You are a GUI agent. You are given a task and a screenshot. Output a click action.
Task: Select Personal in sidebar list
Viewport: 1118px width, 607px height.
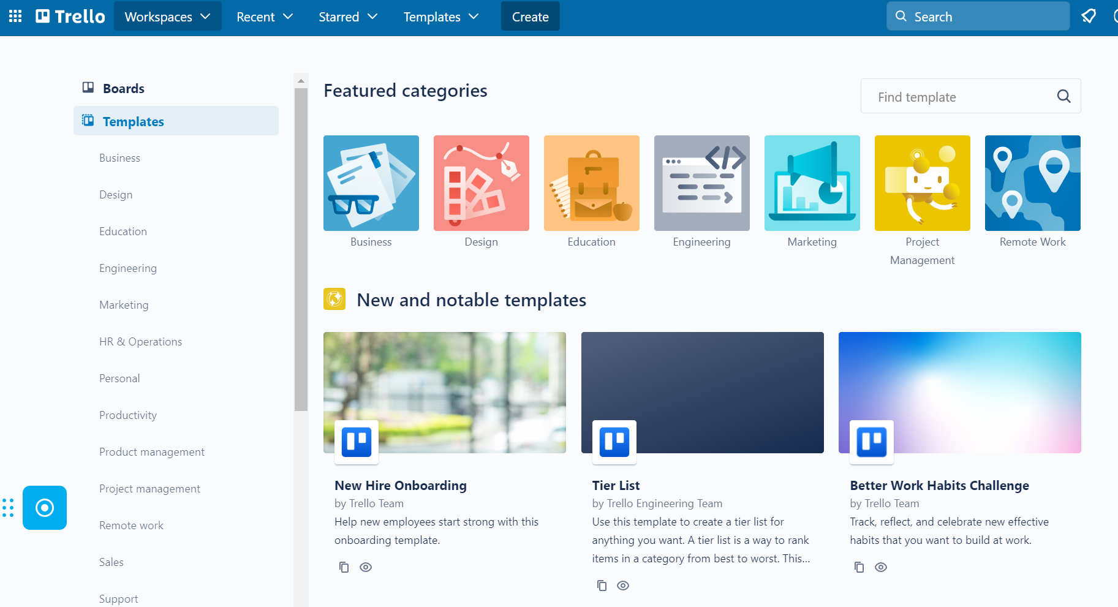point(119,378)
